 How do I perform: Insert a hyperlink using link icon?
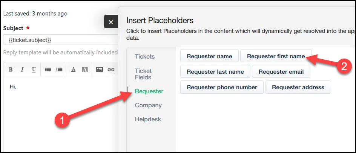[111, 70]
